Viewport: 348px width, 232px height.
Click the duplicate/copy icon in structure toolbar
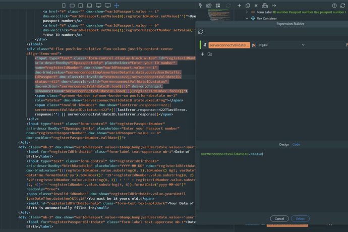point(248,6)
